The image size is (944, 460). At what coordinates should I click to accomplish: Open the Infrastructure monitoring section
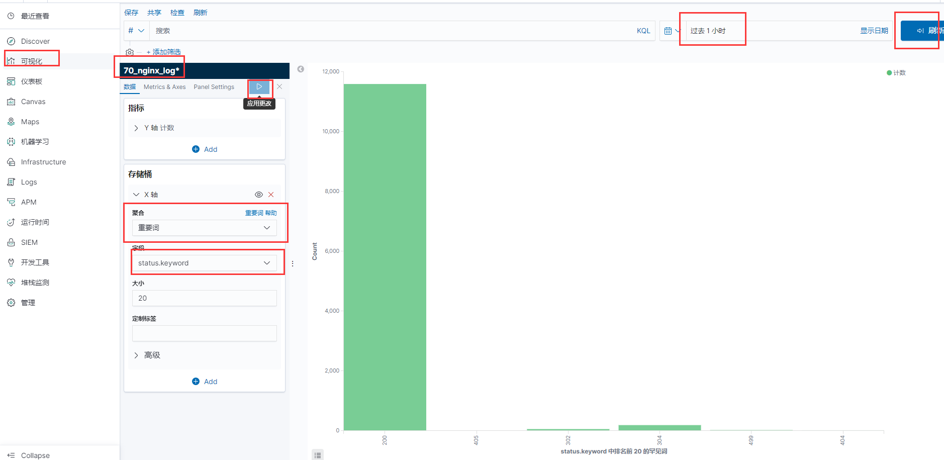pyautogui.click(x=43, y=161)
